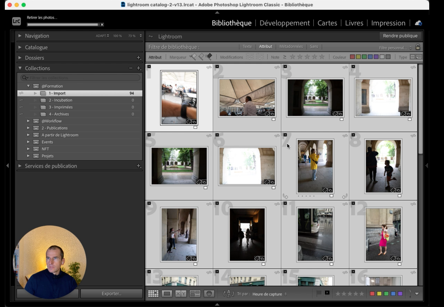The height and width of the screenshot is (307, 444).
Task: Switch to the Développement module
Action: click(x=284, y=23)
